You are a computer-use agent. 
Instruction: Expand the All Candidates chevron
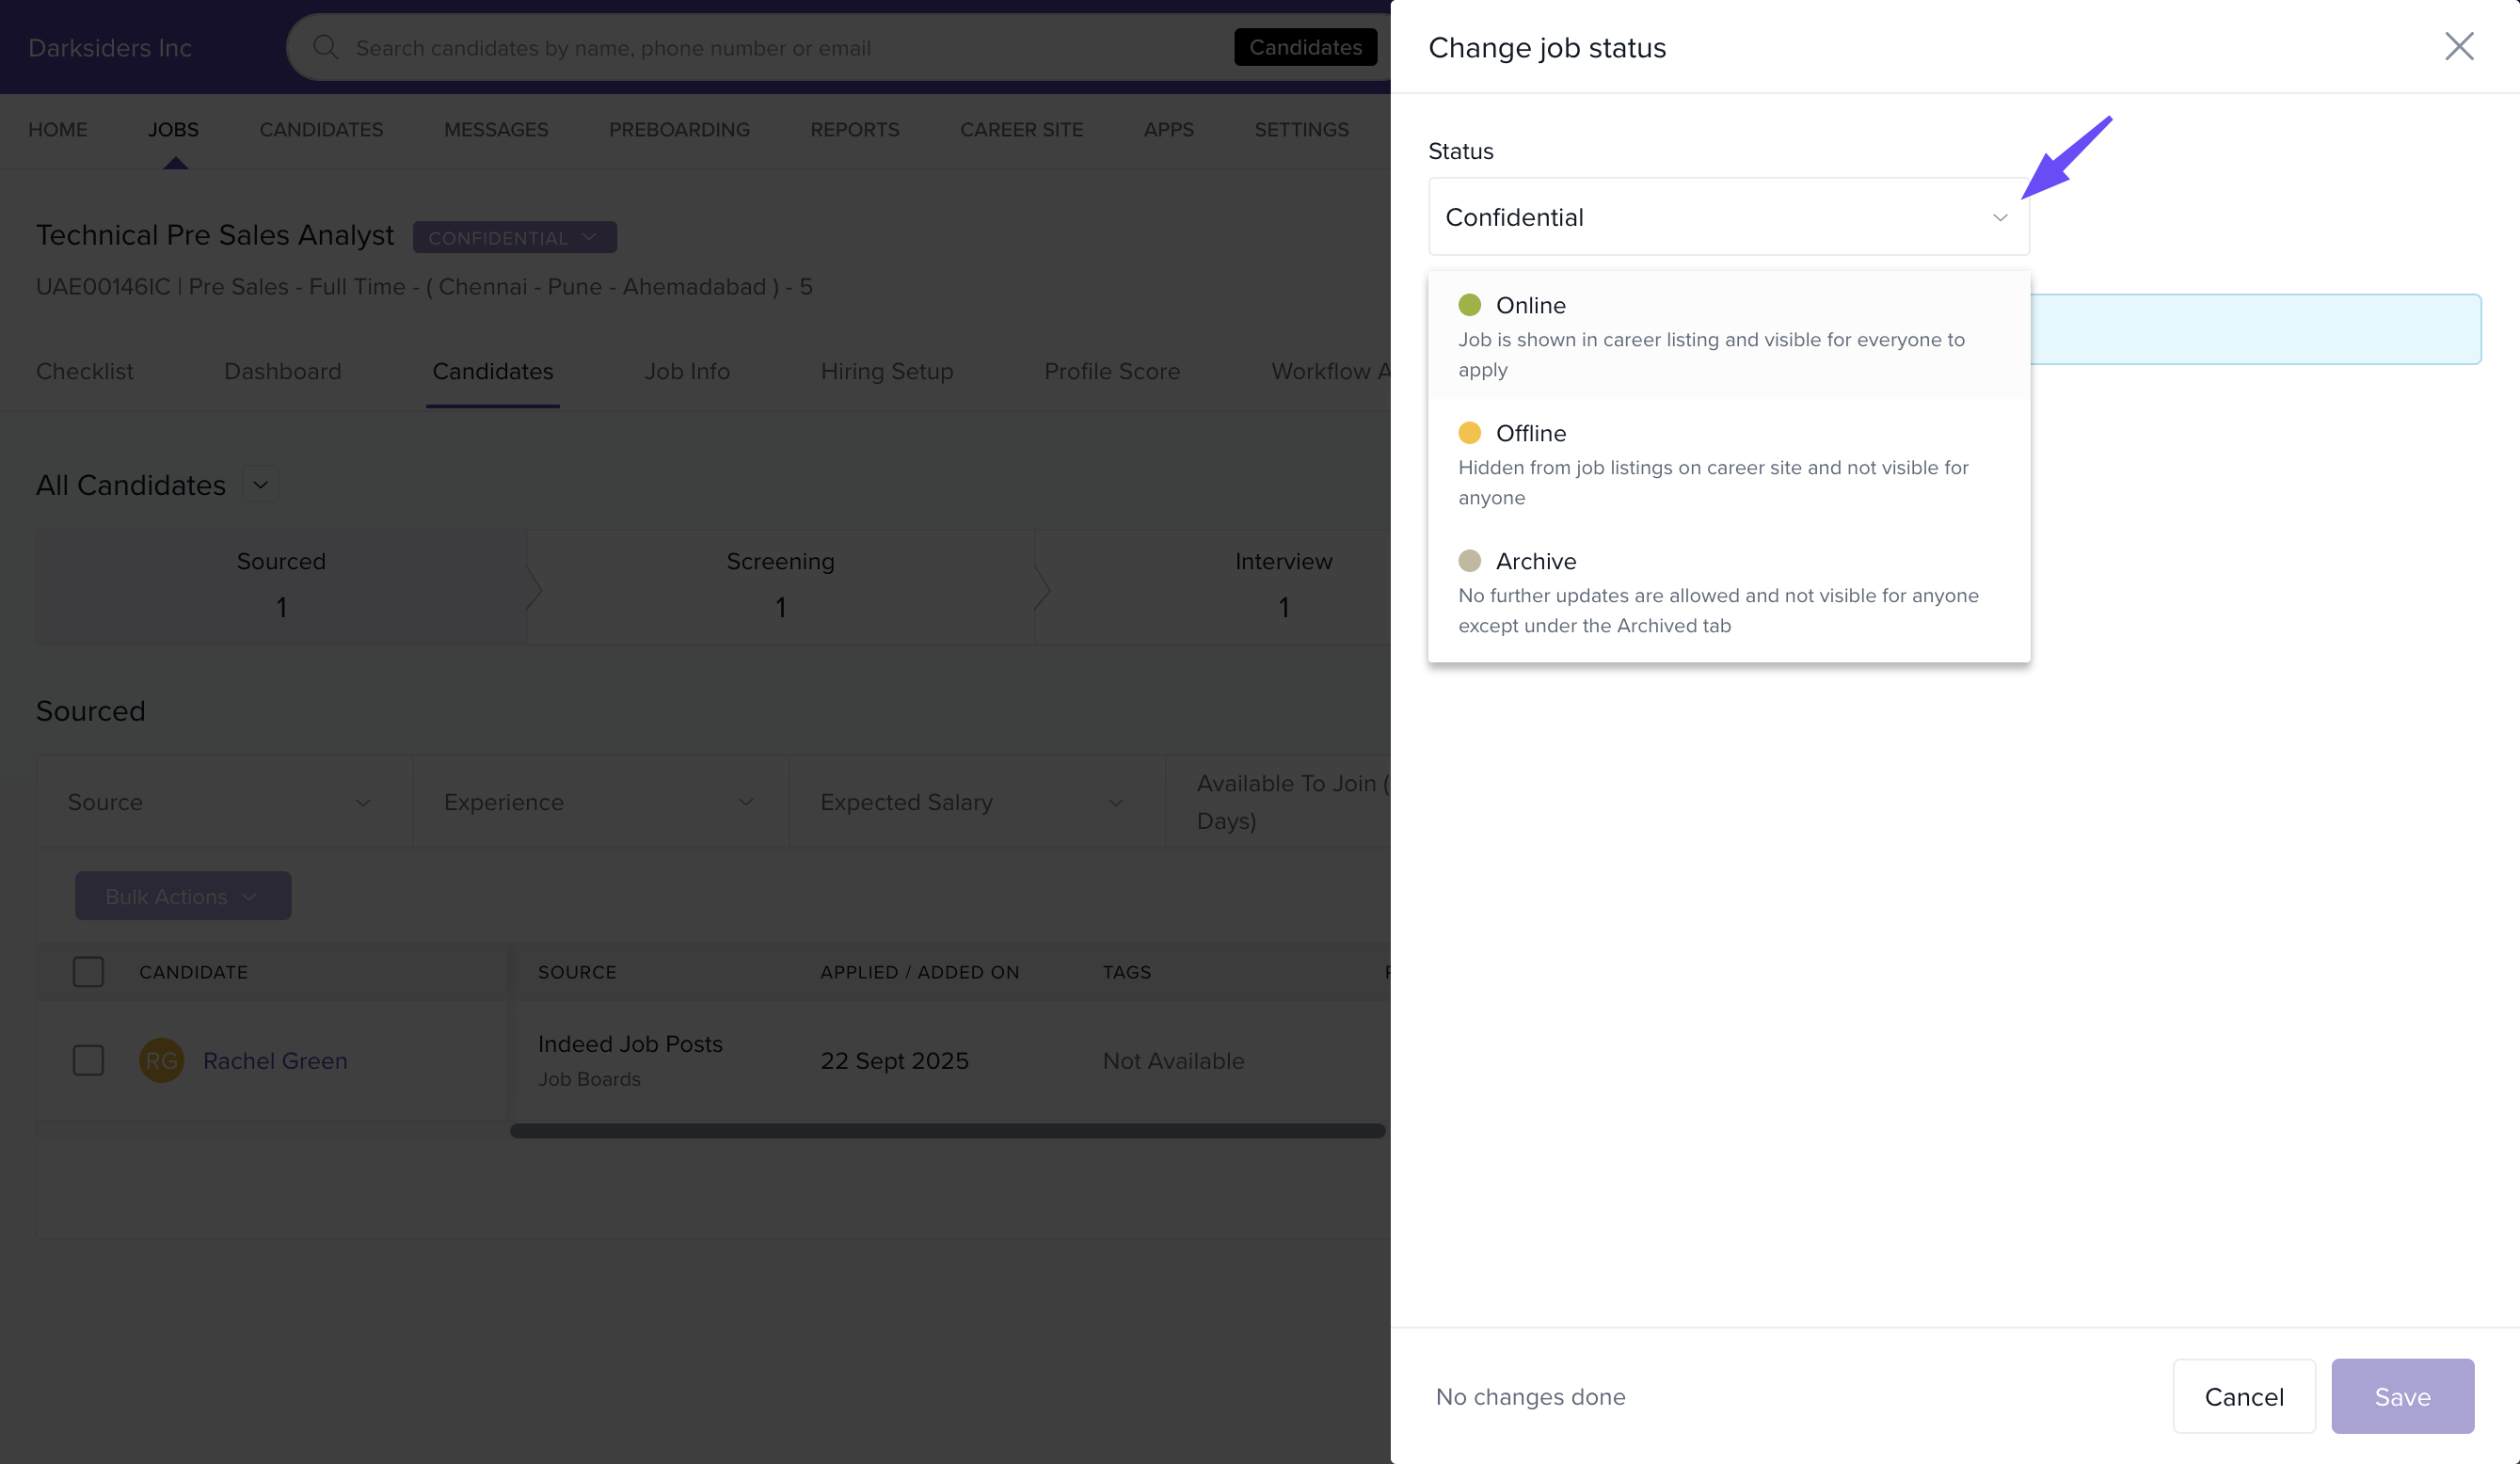coord(260,485)
